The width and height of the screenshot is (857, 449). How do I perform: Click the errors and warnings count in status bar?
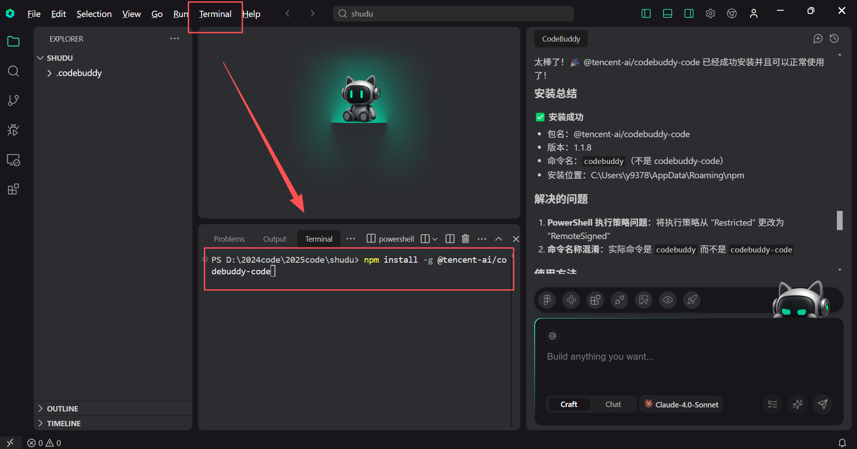click(44, 443)
